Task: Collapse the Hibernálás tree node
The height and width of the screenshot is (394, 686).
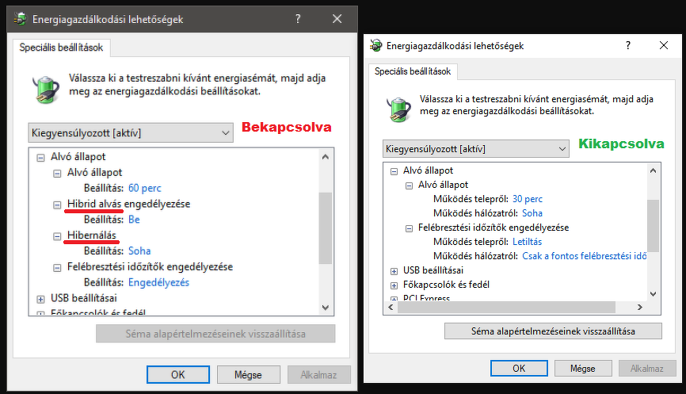Action: (x=57, y=235)
